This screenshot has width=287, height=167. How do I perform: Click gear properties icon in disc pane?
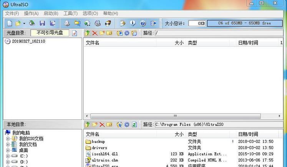coord(127,33)
